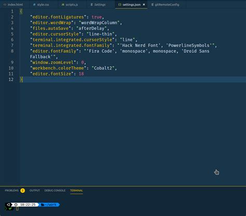The width and height of the screenshot is (246, 216).
Task: Close the settings.json tab
Action: (144, 5)
